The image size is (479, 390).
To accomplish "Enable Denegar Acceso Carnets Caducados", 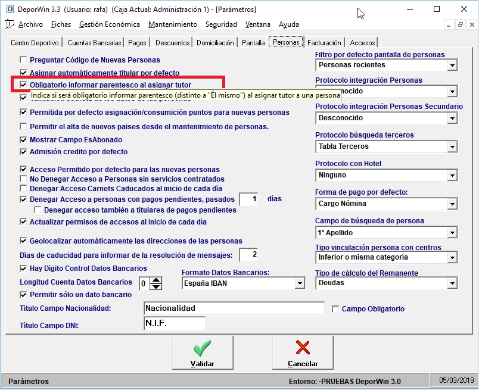I will pos(23,188).
